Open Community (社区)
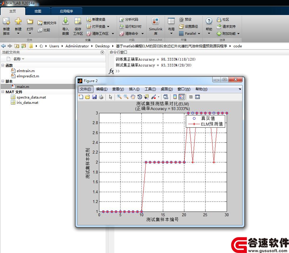 point(223,19)
